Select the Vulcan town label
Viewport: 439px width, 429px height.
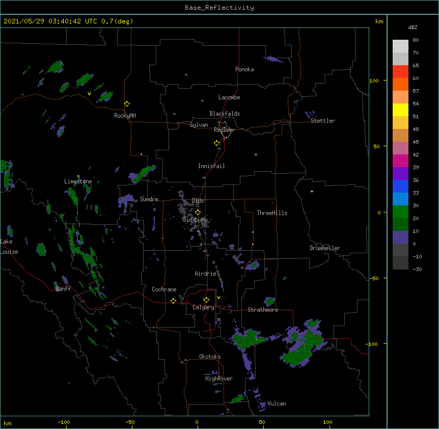pos(277,404)
